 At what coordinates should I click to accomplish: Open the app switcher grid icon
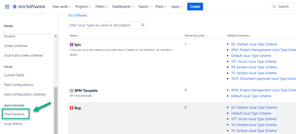coord(7,7)
